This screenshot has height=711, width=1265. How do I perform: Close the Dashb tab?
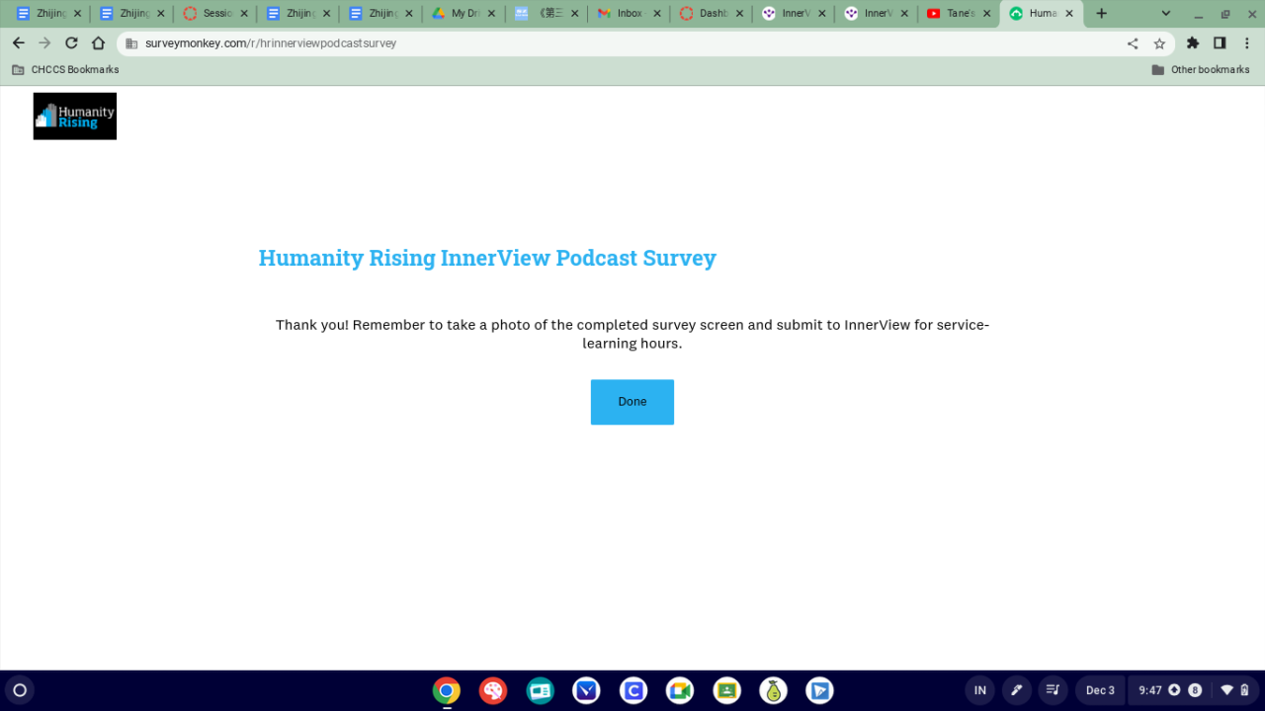coord(740,14)
